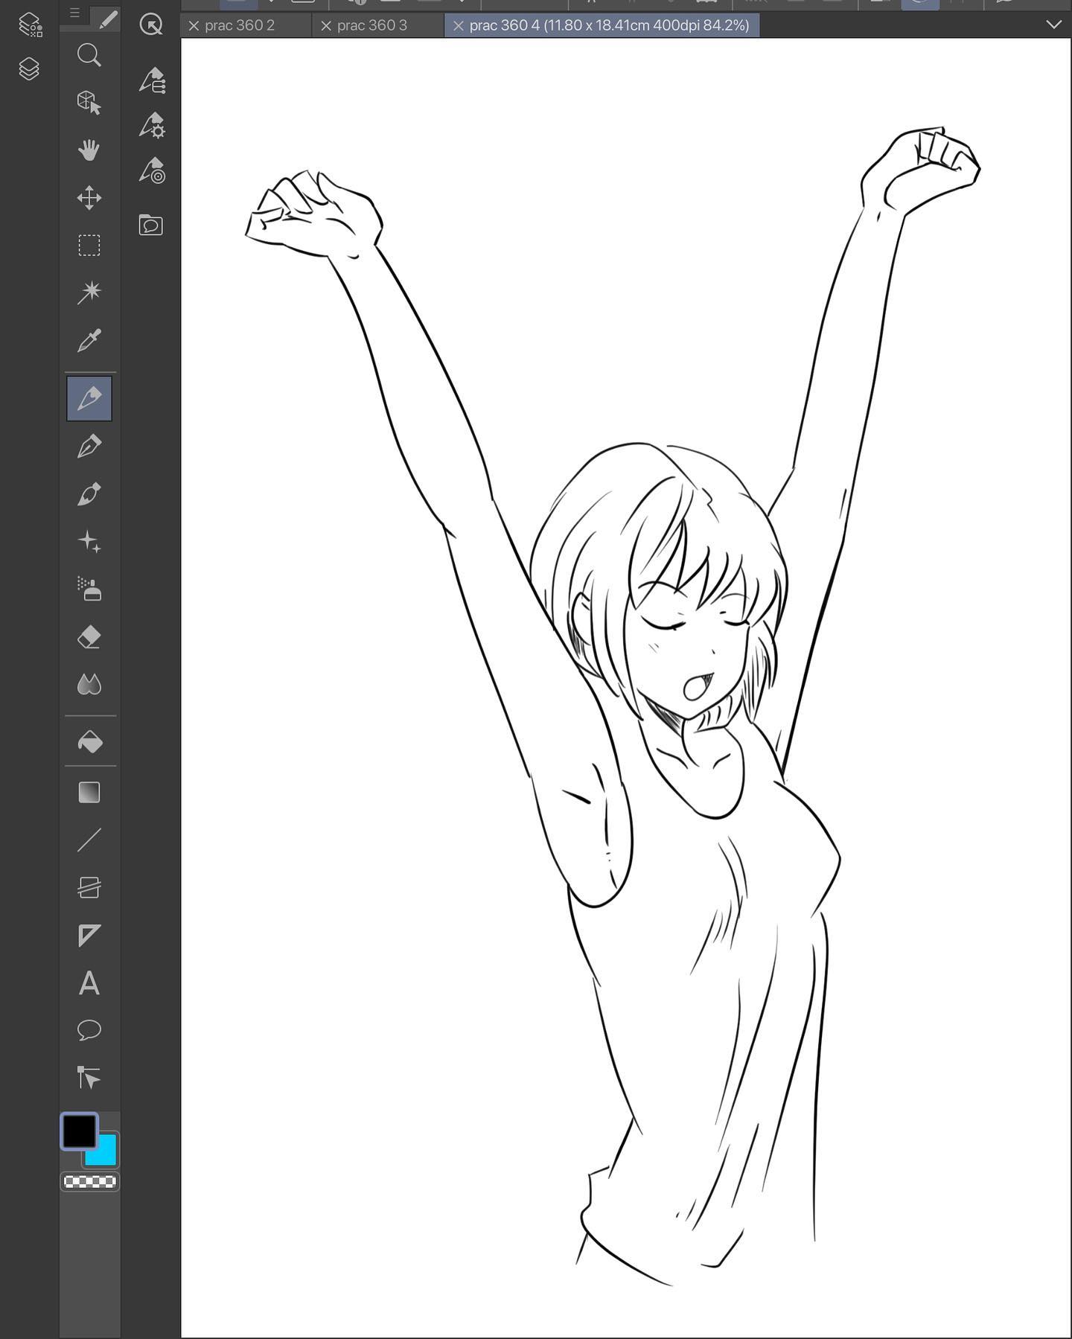1072x1339 pixels.
Task: Switch to the prac 360 2 tab
Action: point(240,25)
